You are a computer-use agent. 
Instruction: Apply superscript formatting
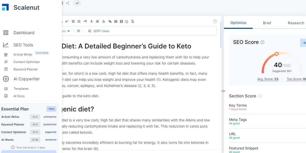[x=67, y=21]
